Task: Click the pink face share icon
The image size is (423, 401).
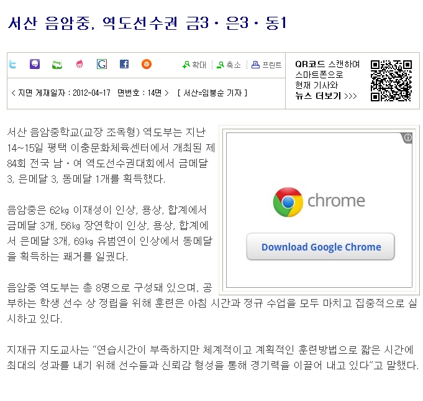Action: [x=80, y=64]
